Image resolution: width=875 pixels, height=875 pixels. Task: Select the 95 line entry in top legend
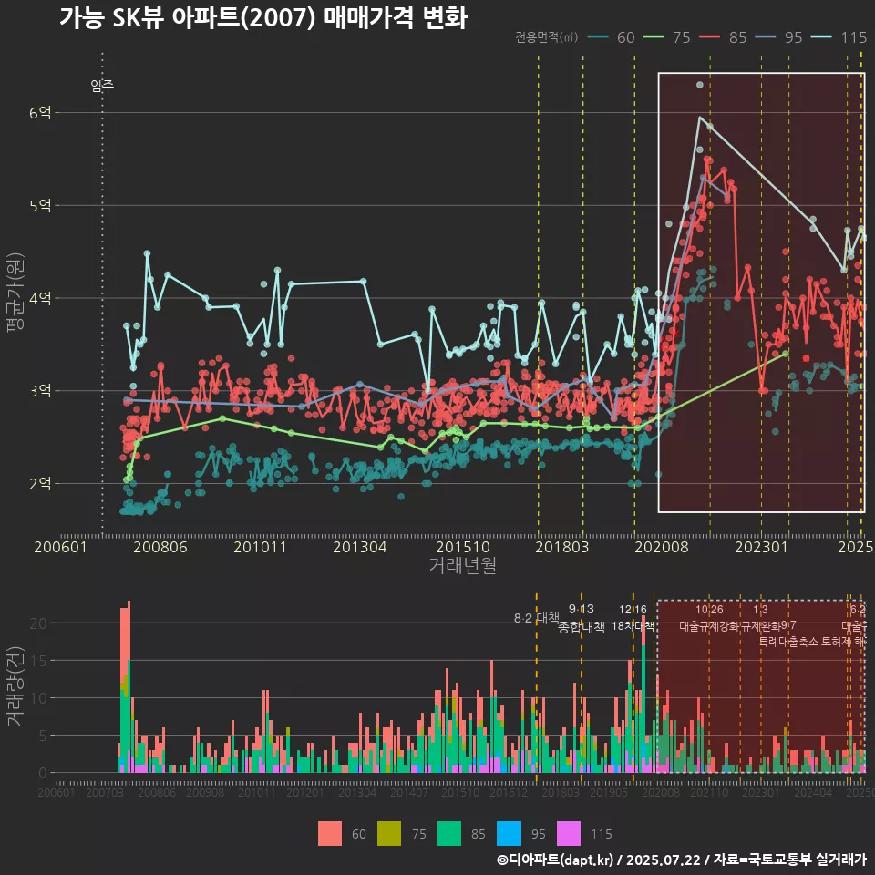[778, 37]
